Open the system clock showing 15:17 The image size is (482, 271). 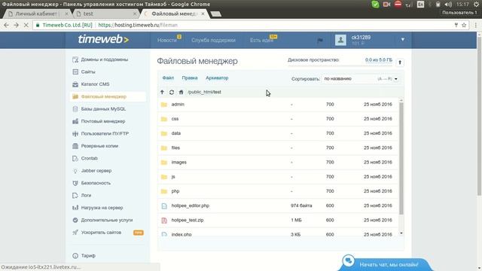tap(462, 5)
